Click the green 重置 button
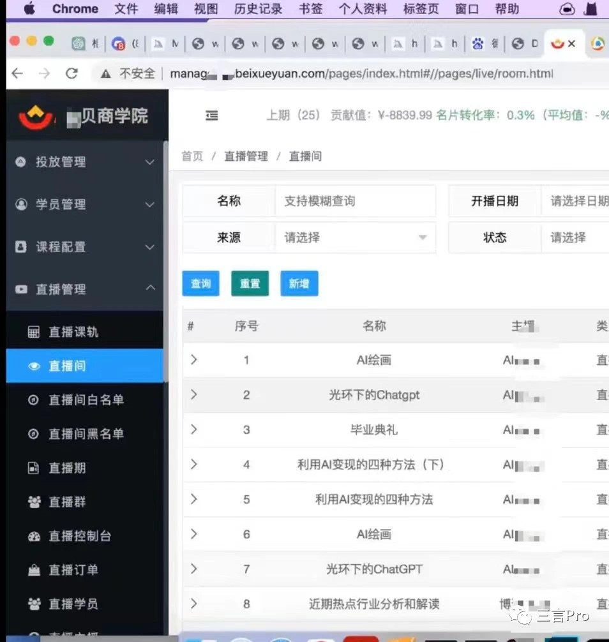 pyautogui.click(x=250, y=283)
